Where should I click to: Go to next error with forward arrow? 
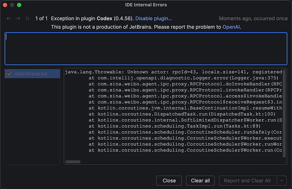[x=18, y=19]
